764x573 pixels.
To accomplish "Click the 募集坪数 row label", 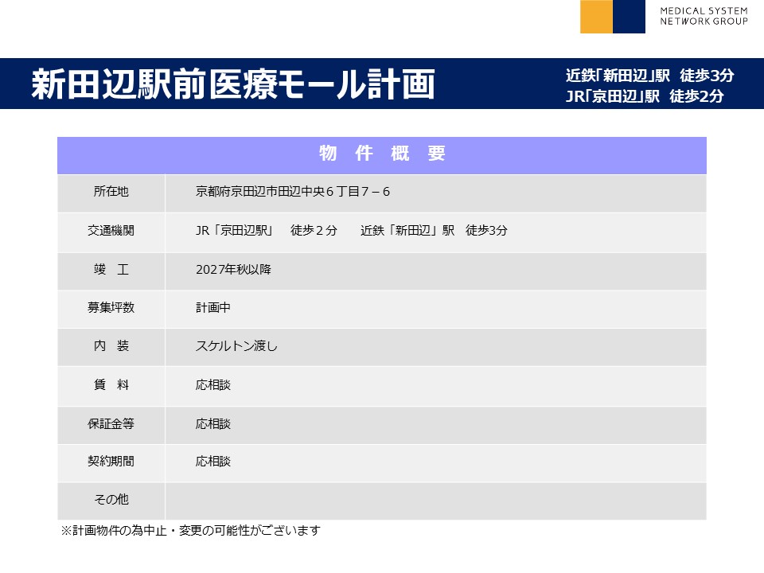I will [x=111, y=308].
